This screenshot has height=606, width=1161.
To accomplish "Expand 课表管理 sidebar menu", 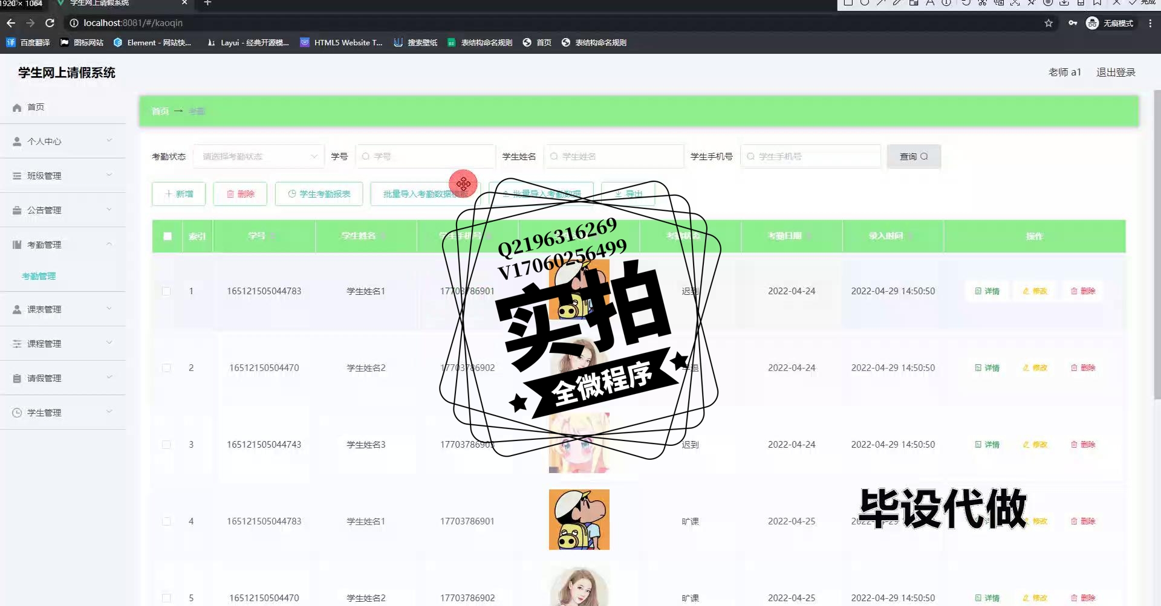I will pos(63,309).
